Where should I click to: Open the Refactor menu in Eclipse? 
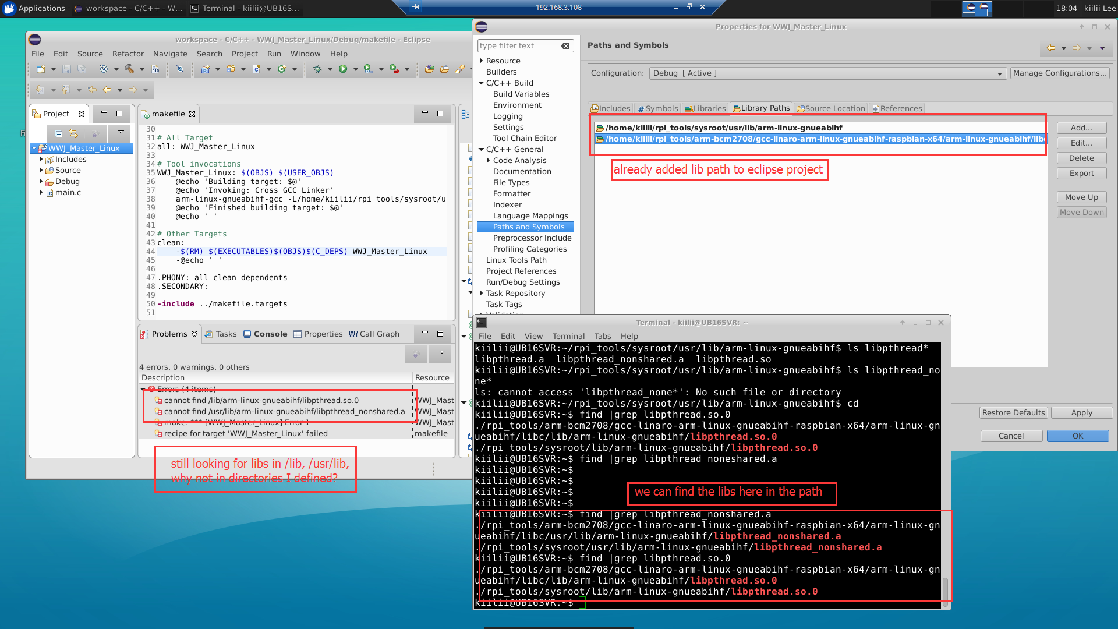tap(128, 54)
